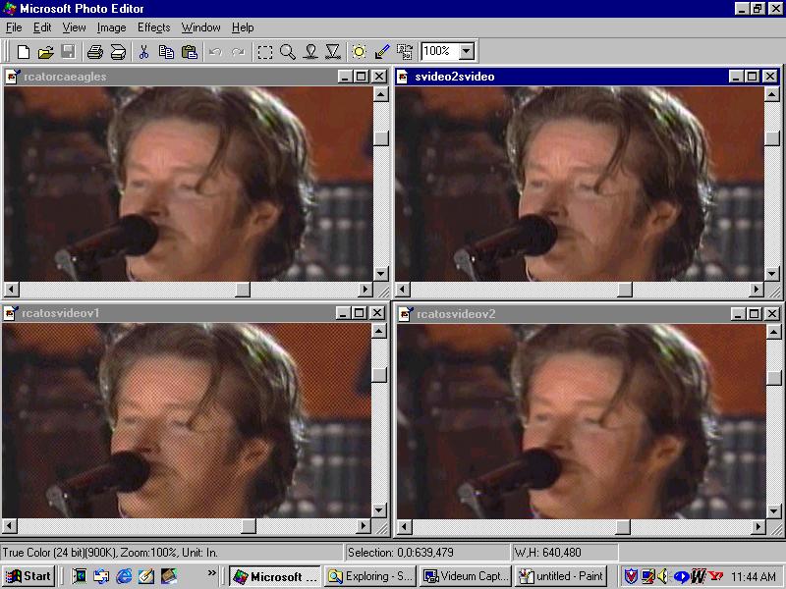
Task: Create a new image via toolbar
Action: 23,51
